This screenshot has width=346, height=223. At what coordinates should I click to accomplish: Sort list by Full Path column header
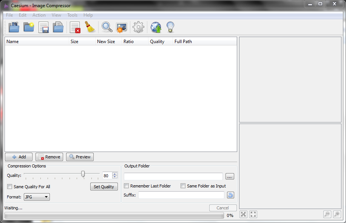[x=205, y=42]
